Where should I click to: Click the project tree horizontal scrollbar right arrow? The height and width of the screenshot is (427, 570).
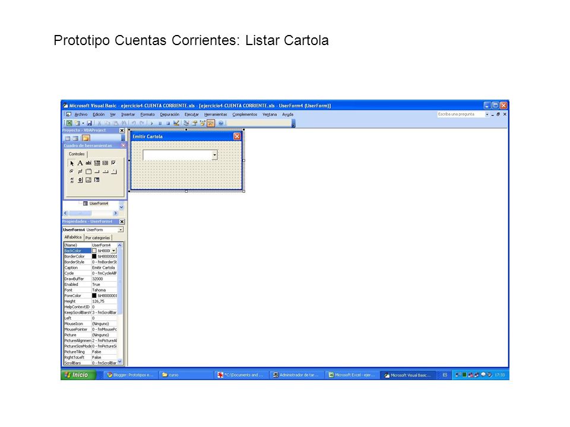coord(116,213)
